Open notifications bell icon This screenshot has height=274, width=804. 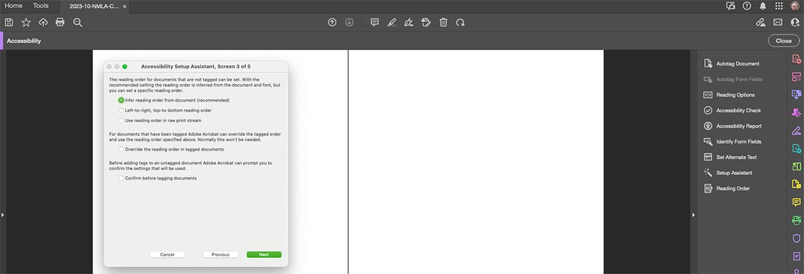coord(763,6)
